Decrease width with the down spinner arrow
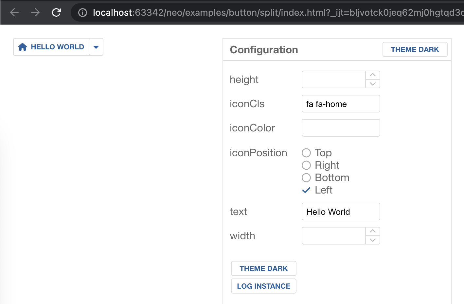This screenshot has height=304, width=464. click(373, 240)
